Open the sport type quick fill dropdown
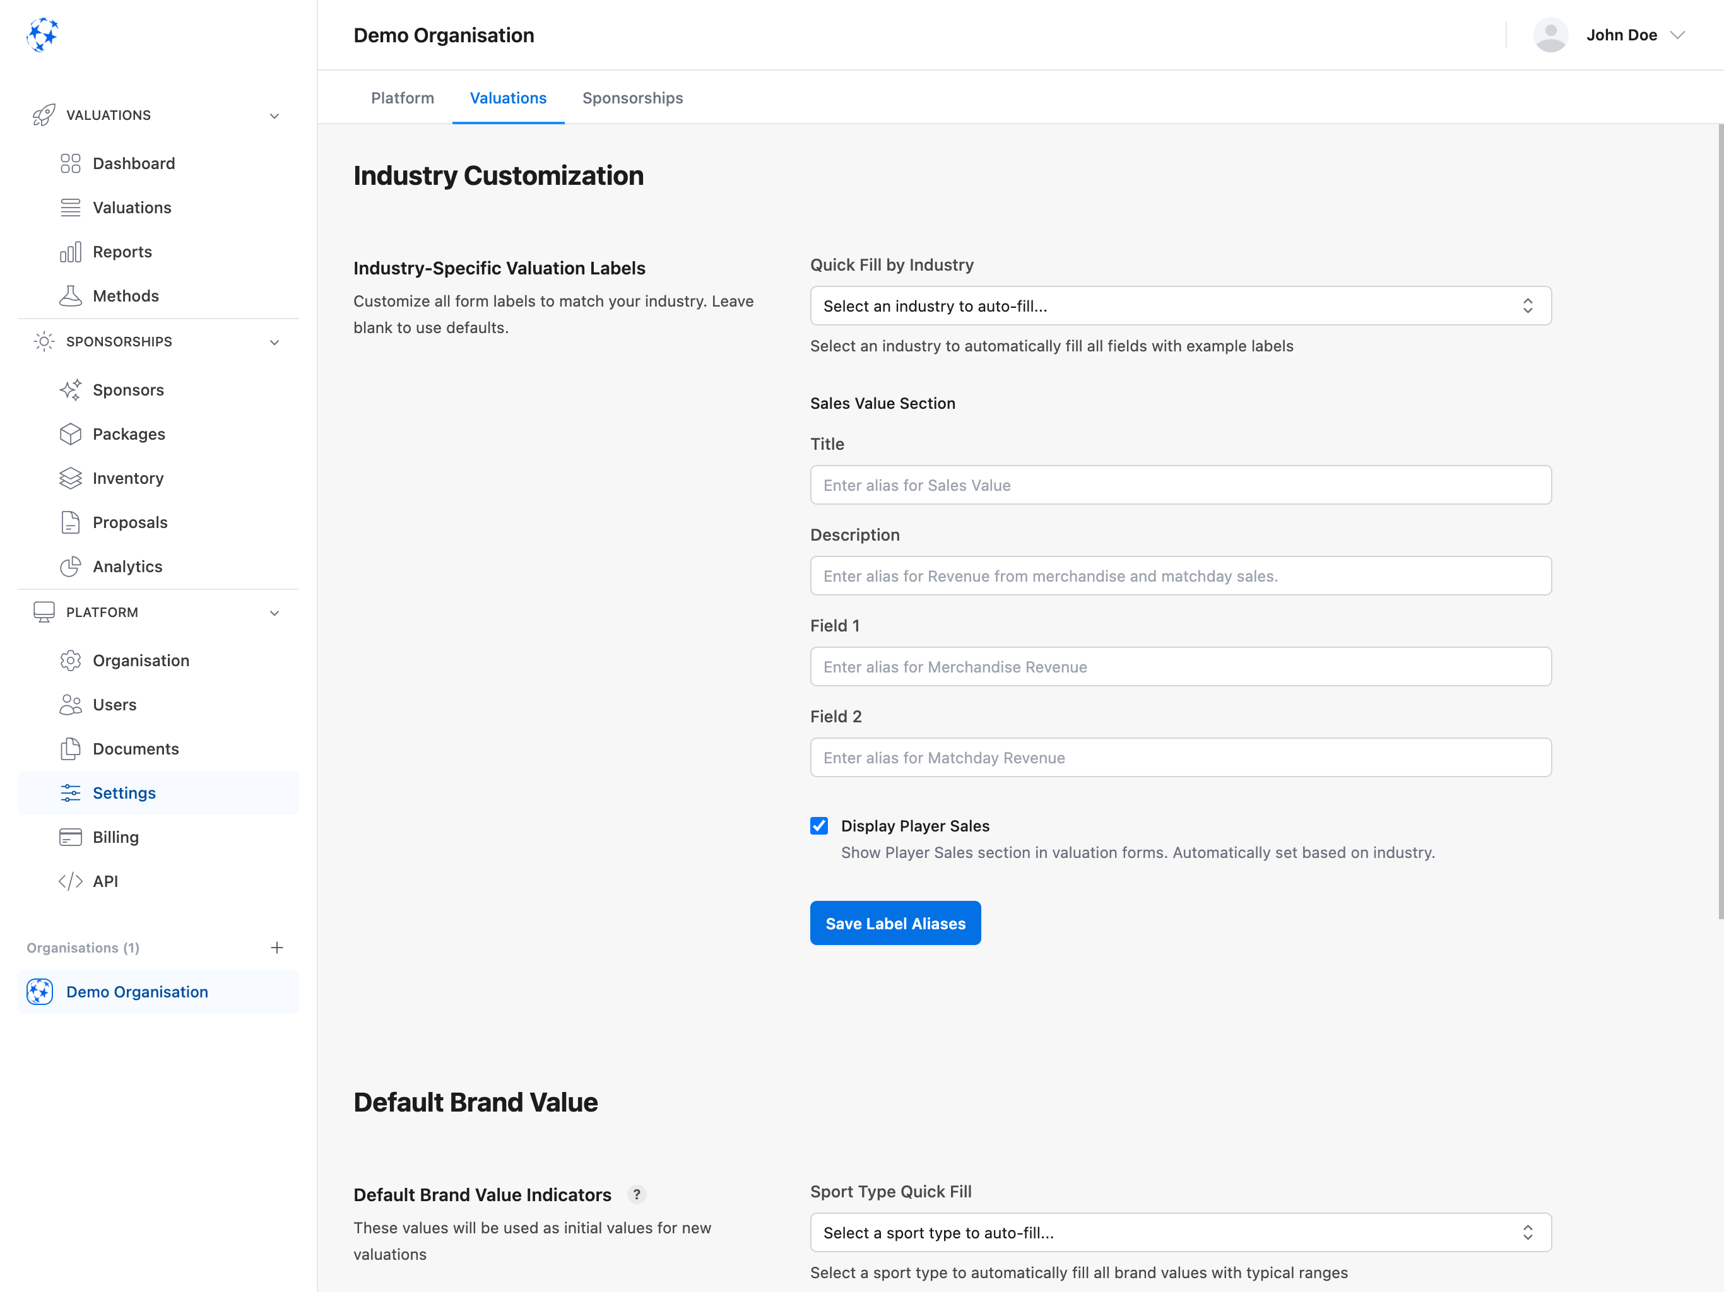The width and height of the screenshot is (1724, 1292). click(1179, 1232)
